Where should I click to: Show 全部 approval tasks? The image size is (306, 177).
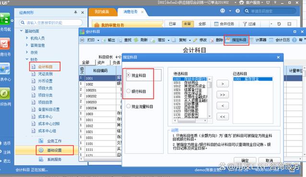[202, 24]
